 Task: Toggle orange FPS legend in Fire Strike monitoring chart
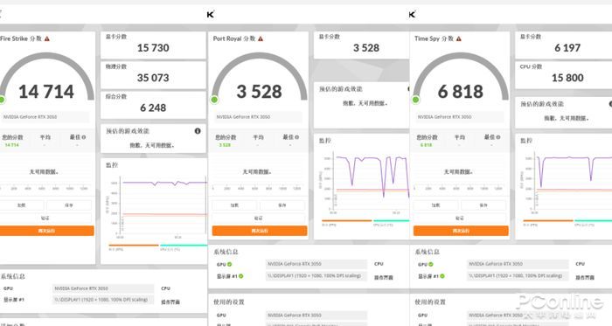pyautogui.click(x=134, y=246)
